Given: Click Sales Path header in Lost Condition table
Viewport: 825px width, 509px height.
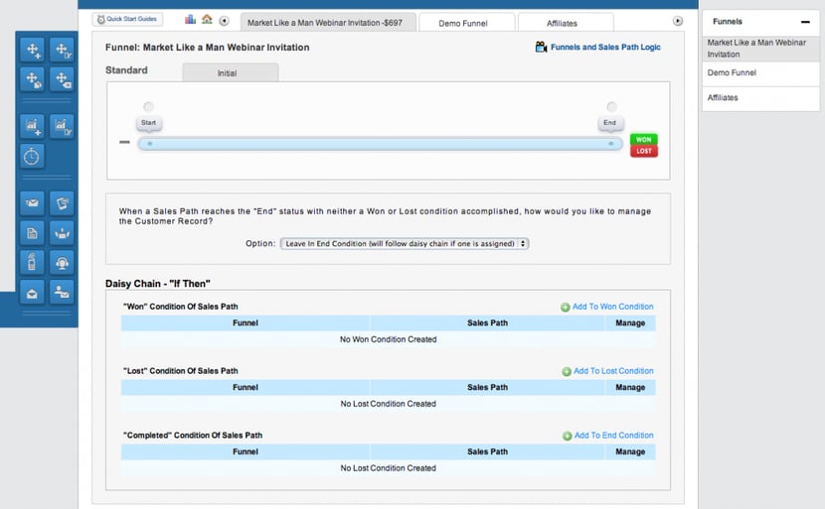Looking at the screenshot, I should tap(487, 388).
